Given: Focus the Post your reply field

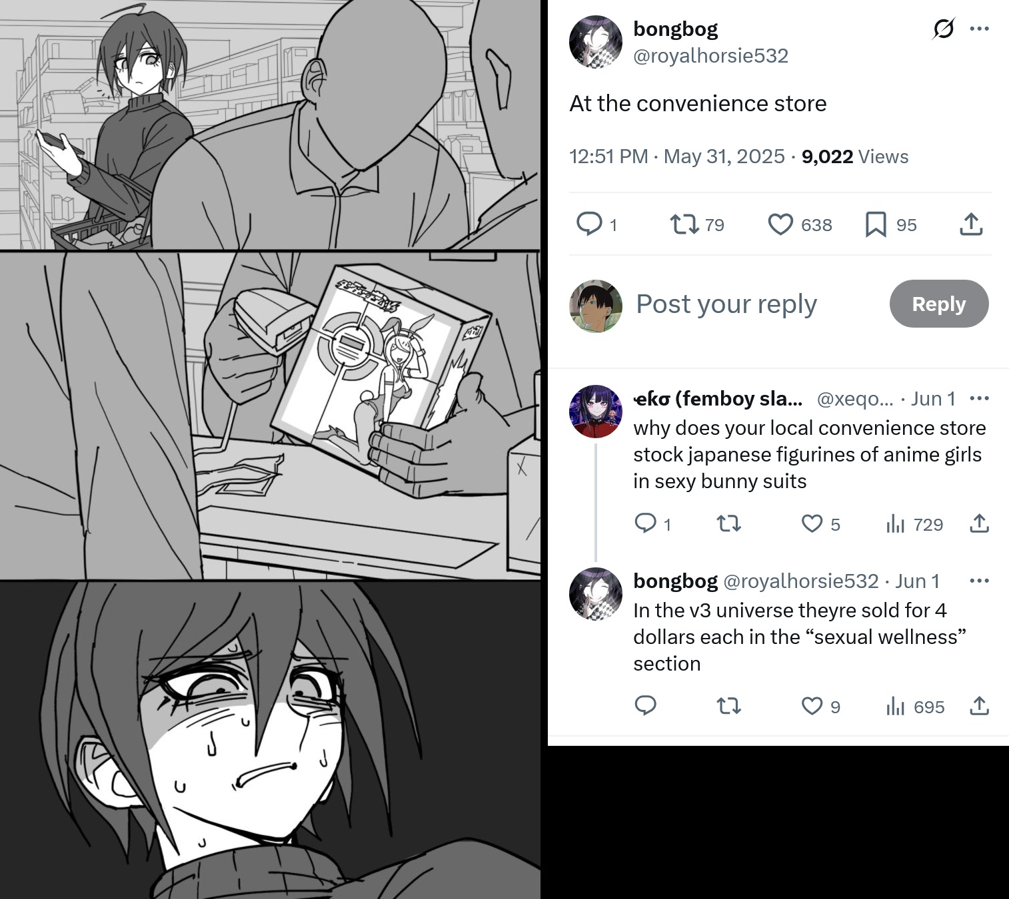Looking at the screenshot, I should [726, 304].
